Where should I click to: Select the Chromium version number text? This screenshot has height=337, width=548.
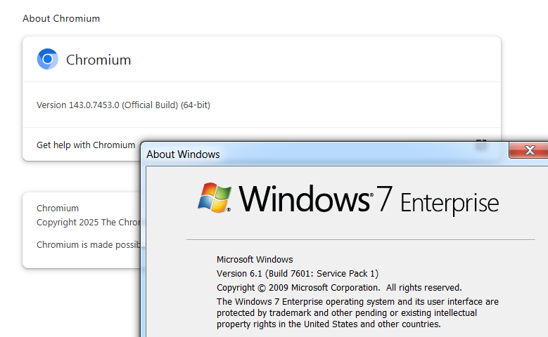(123, 105)
